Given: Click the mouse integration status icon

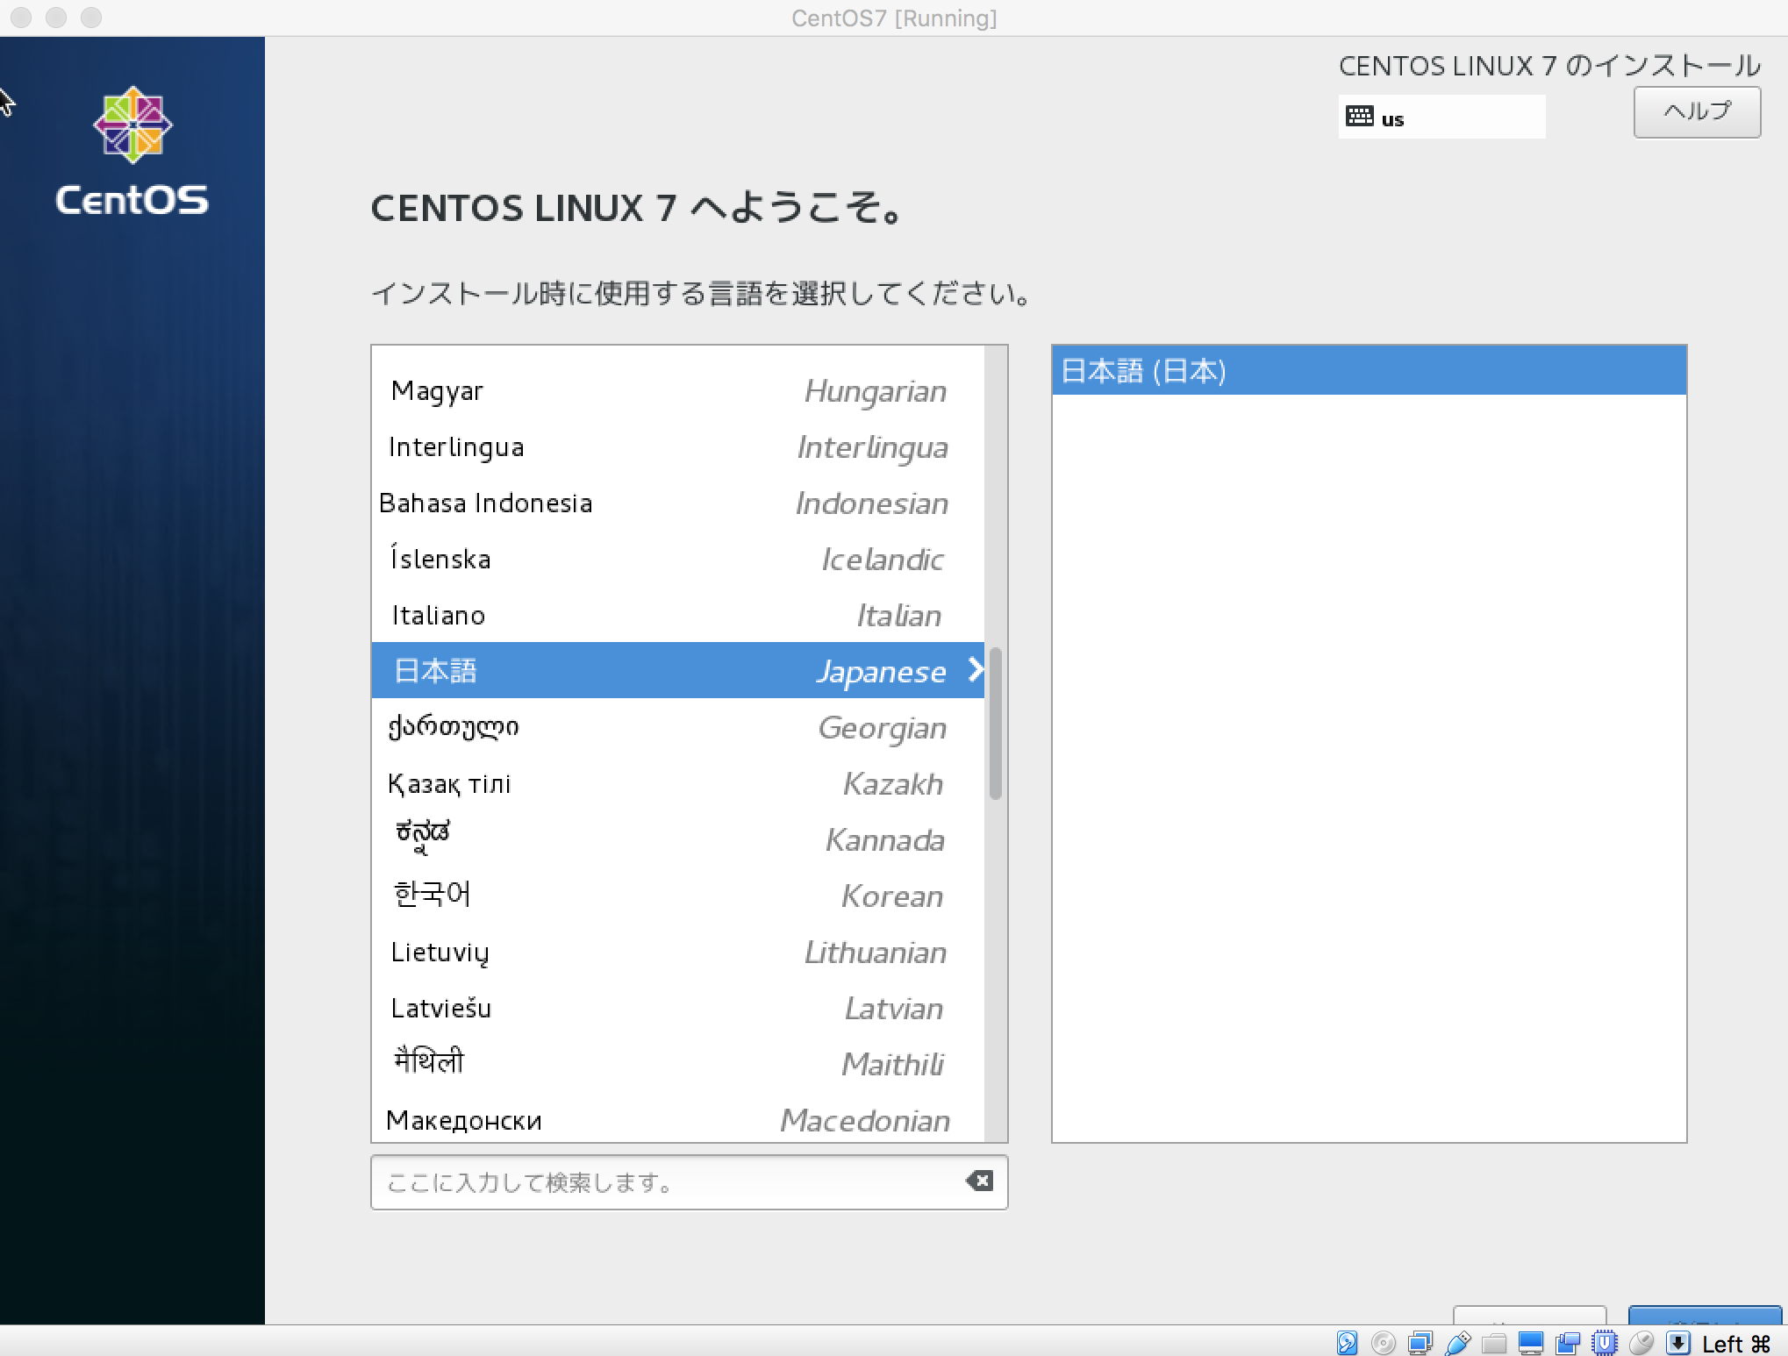Looking at the screenshot, I should pyautogui.click(x=1642, y=1343).
